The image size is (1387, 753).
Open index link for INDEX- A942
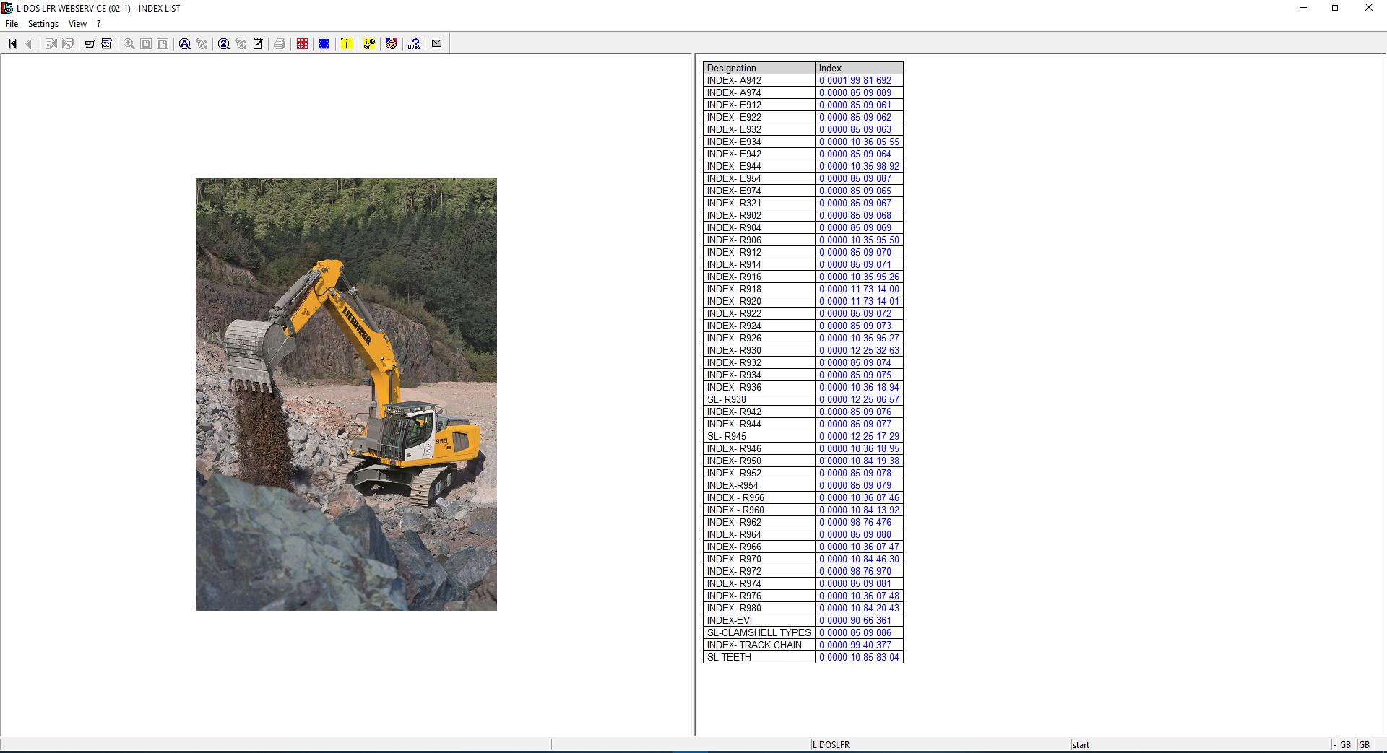click(x=858, y=80)
